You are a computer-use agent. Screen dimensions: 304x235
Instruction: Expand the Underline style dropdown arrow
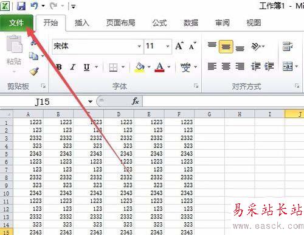tap(97, 66)
